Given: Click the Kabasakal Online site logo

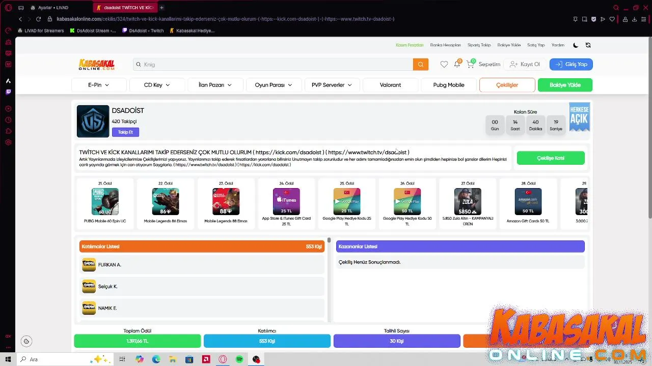Looking at the screenshot, I should [97, 65].
